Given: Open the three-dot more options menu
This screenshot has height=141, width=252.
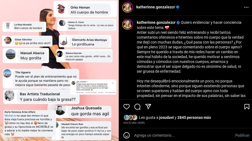Looking at the screenshot, I should [x=246, y=7].
